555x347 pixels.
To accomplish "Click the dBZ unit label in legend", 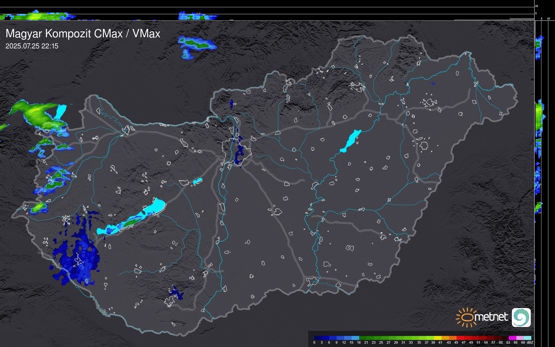I will coord(530,343).
